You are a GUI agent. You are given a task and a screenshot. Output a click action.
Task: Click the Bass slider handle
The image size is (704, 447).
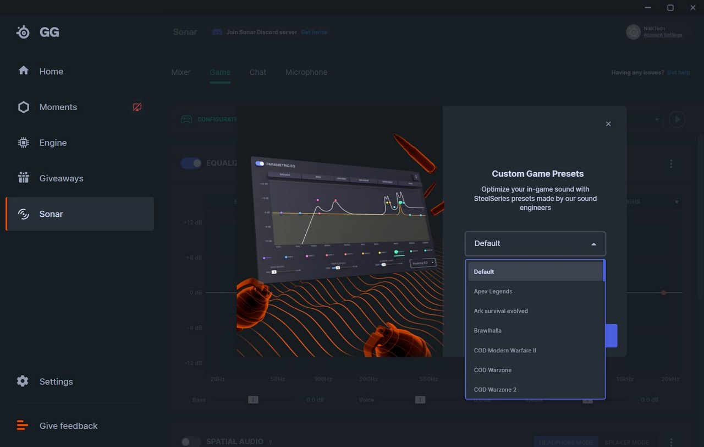253,400
